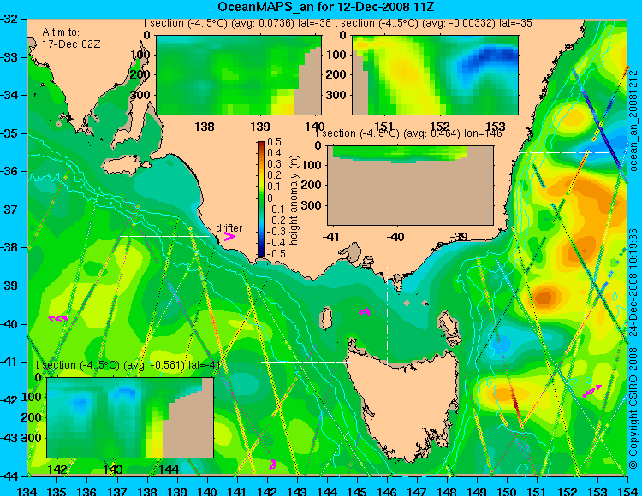Click the -44 label on the latitude axis
Viewport: 642px width, 496px height.
coord(9,476)
